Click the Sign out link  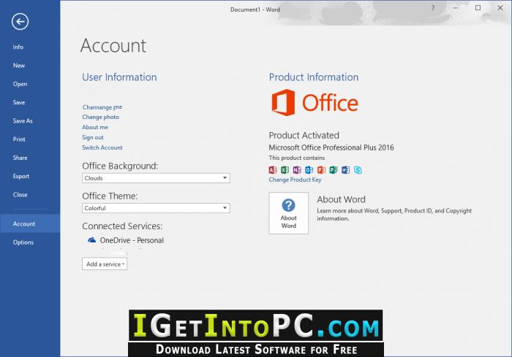93,137
